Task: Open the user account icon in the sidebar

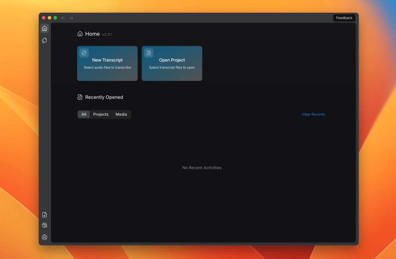Action: point(44,237)
